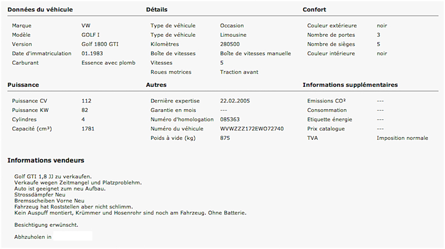Click the 'Essence avec plomb' fuel value
445x249 pixels.
[x=108, y=63]
